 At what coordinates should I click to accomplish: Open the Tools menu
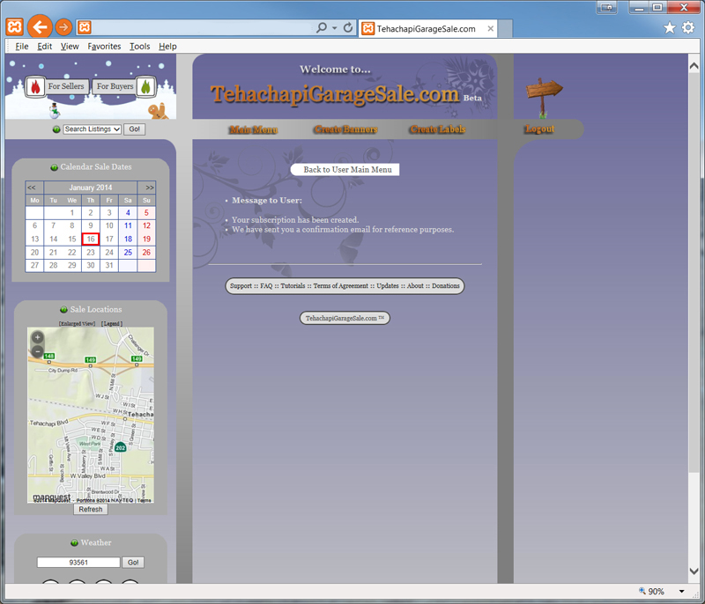point(140,47)
